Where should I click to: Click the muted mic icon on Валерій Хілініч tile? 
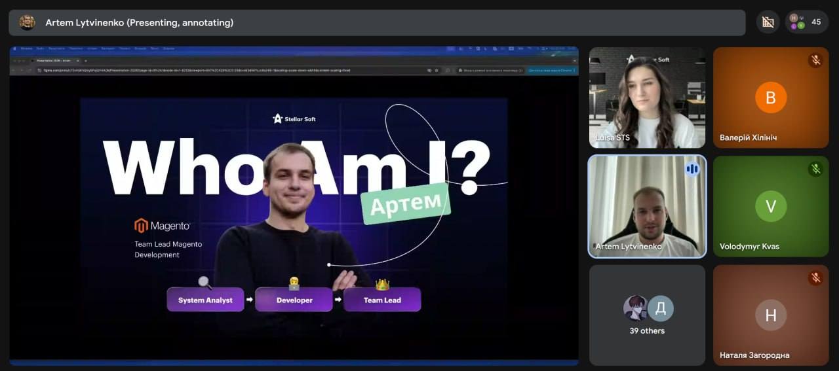pos(815,61)
